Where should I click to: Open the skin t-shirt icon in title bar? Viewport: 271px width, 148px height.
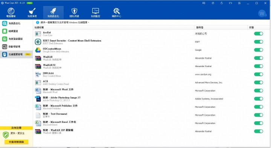coord(230,3)
